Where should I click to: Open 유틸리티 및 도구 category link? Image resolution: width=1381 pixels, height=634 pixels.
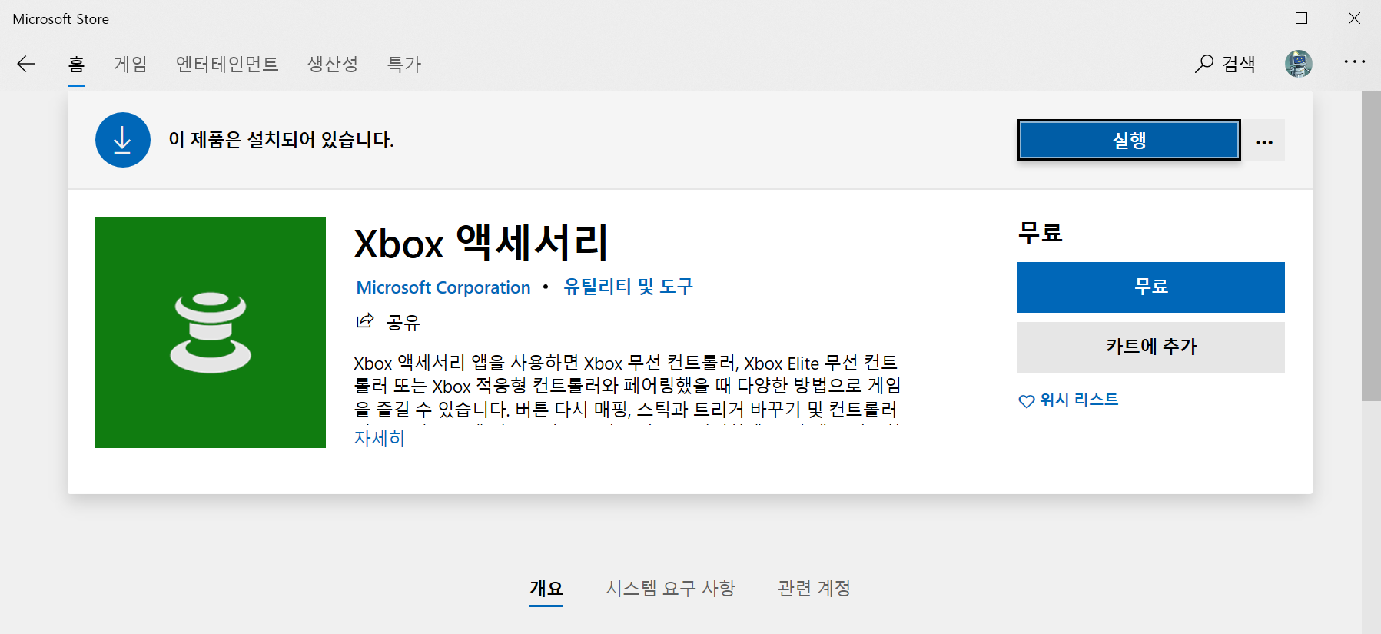click(629, 287)
